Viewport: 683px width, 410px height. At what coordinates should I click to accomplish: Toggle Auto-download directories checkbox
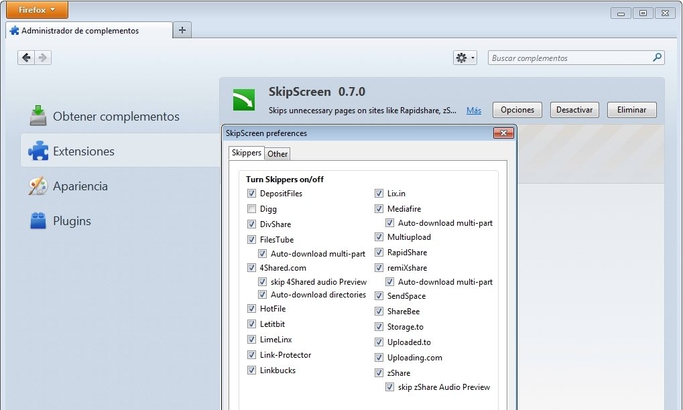pos(262,294)
